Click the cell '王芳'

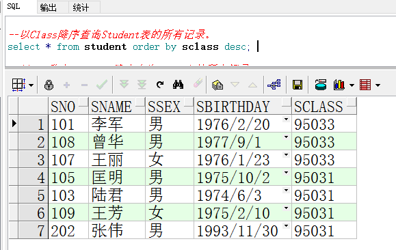click(x=117, y=212)
